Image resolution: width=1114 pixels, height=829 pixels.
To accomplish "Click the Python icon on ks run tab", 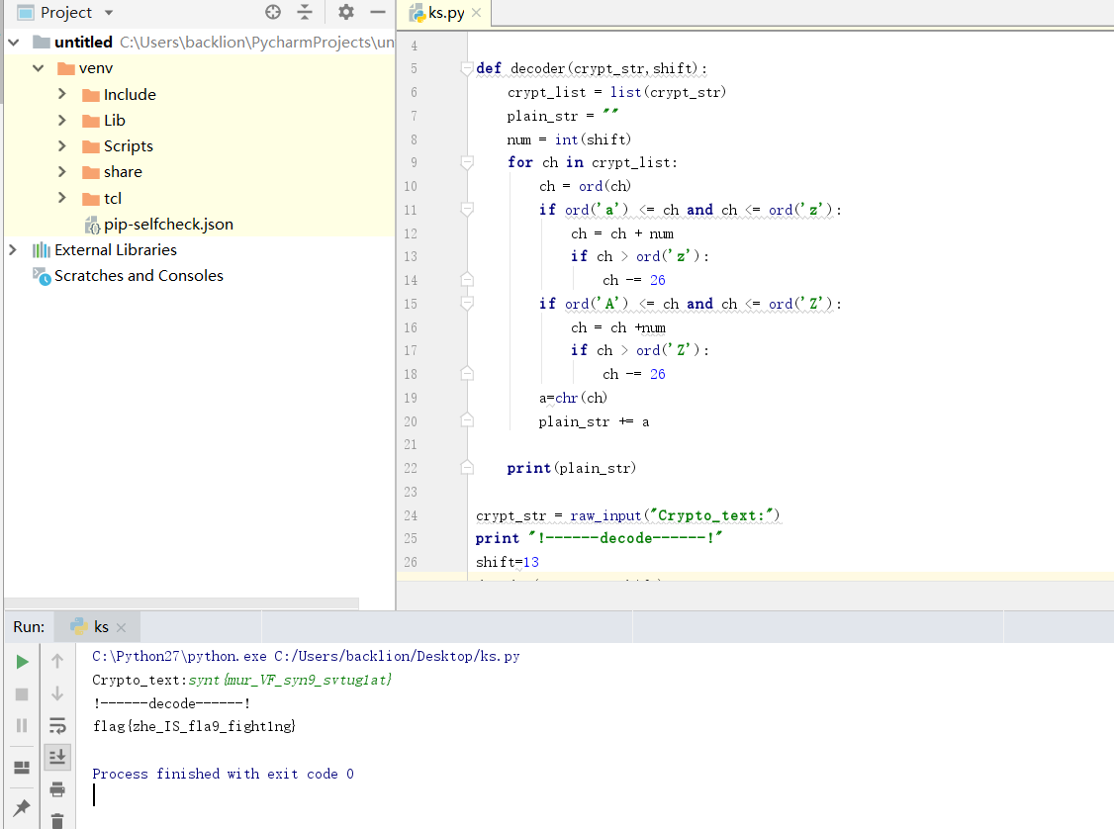I will click(x=78, y=626).
